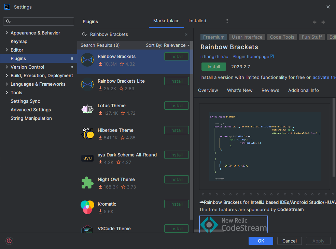The width and height of the screenshot is (336, 249).
Task: Select the first screenshot carousel dot
Action: click(x=203, y=194)
